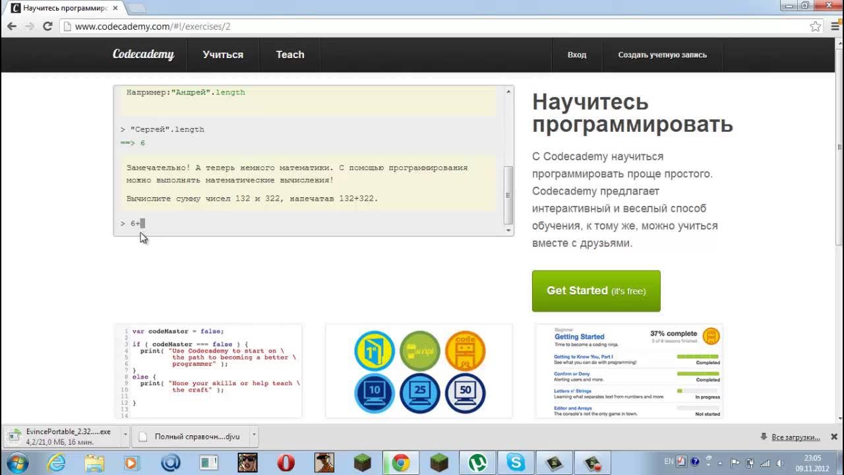Click Создать учетную запись
844x475 pixels.
tap(662, 55)
